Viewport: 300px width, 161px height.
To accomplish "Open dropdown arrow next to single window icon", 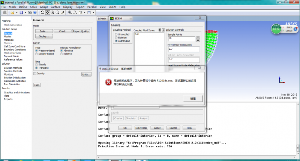I will click(x=93, y=13).
